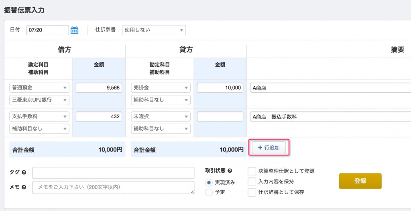Open the 仕訳辞書 dropdown showing 使用しない
The width and height of the screenshot is (411, 211).
tap(154, 30)
